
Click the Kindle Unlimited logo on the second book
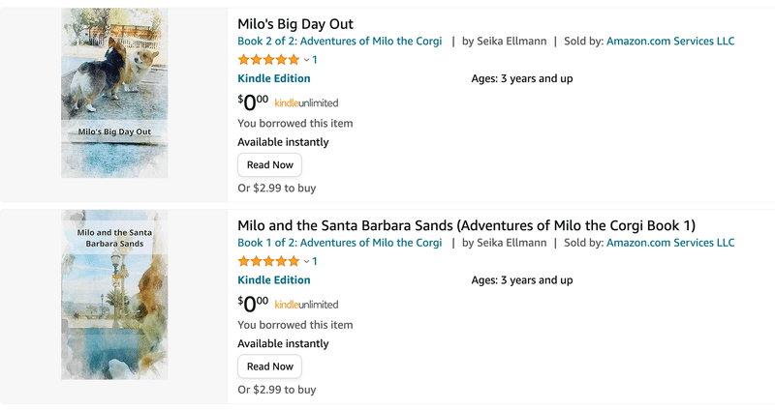[x=306, y=305]
